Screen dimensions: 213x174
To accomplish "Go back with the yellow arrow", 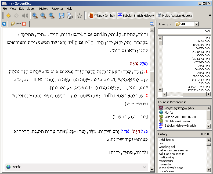I will [8, 16].
